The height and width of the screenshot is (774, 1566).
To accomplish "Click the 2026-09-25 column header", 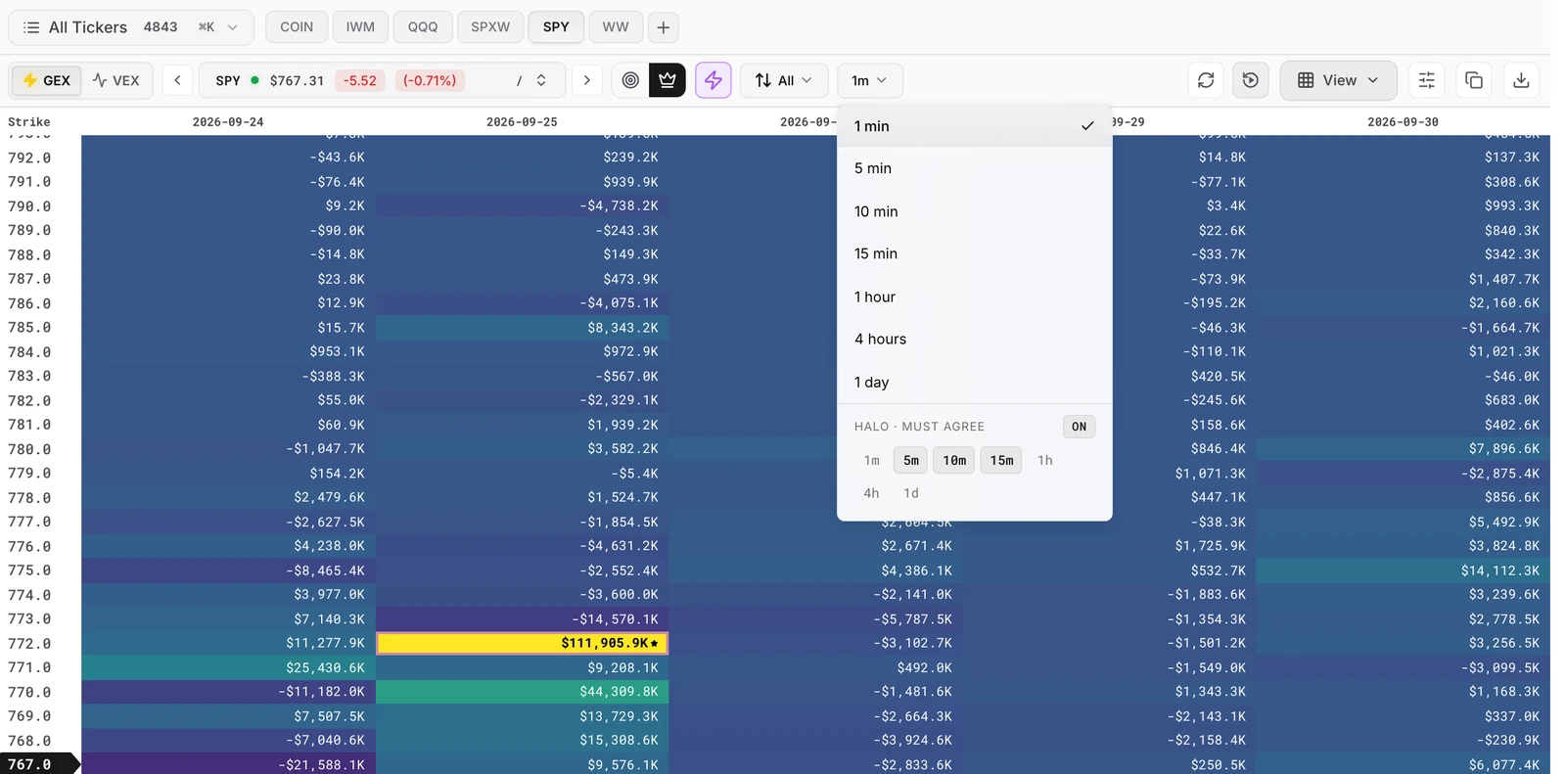I will 522,122.
